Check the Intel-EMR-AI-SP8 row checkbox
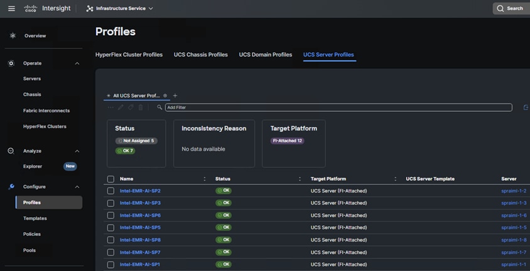Image resolution: width=530 pixels, height=271 pixels. 111,240
